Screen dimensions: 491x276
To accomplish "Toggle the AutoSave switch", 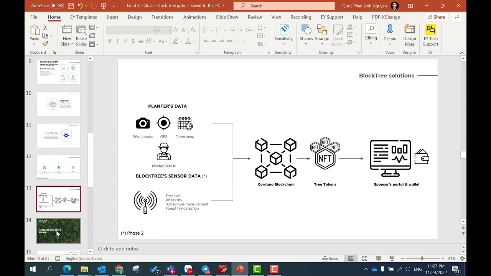I will pos(57,6).
